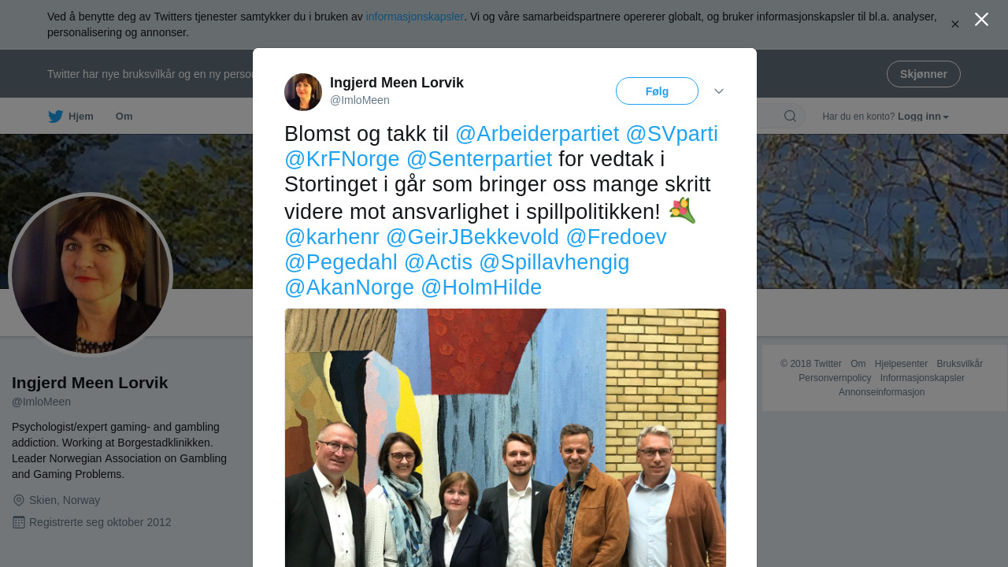Follow Ingjerd Meen Lorvik with Følg button

coord(657,91)
